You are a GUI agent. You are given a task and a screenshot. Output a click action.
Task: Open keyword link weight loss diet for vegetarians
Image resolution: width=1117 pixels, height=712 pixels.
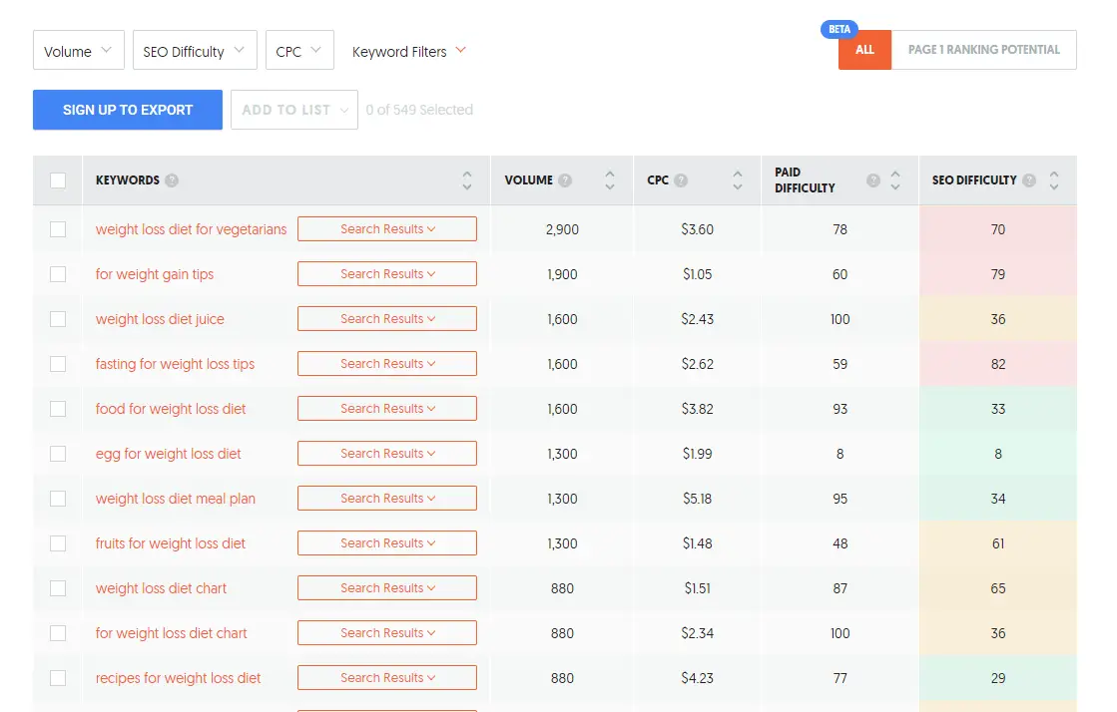point(191,229)
